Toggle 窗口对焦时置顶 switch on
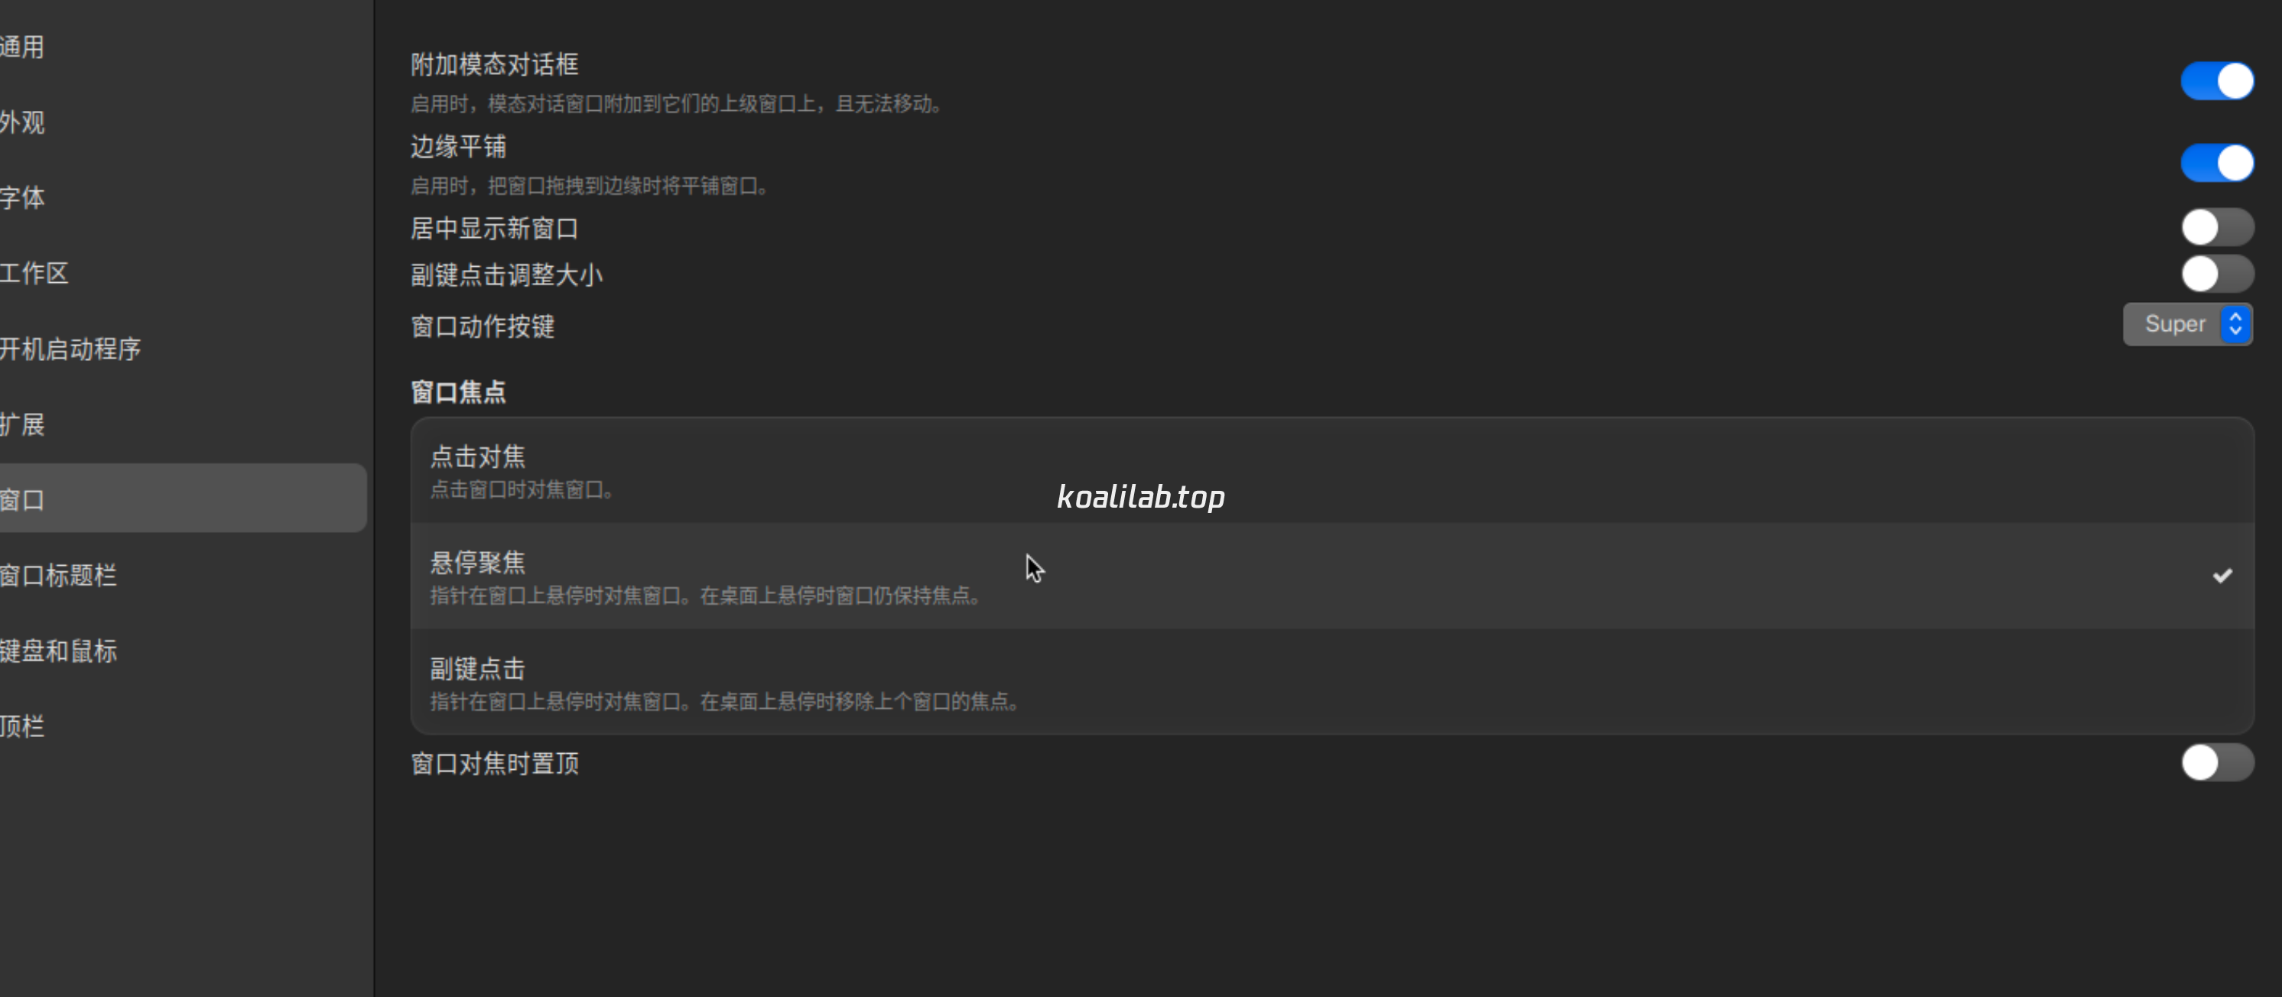Viewport: 2282px width, 997px height. tap(2216, 762)
